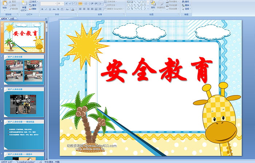Switch to the Outline (大纲) tab

click(12, 19)
